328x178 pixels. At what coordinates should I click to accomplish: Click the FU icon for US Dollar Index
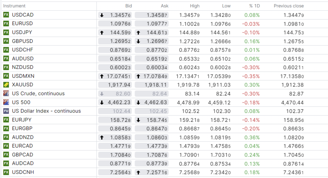pyautogui.click(x=6, y=111)
